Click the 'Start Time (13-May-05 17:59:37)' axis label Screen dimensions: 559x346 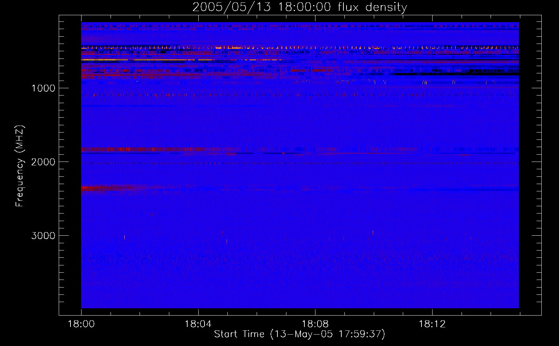tap(300, 334)
